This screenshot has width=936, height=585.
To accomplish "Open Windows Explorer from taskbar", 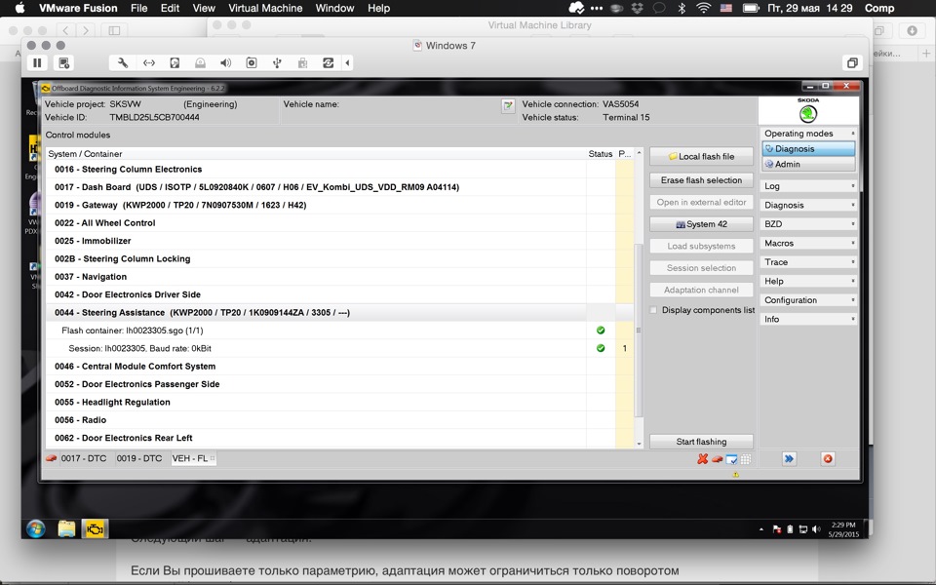I will coord(67,528).
